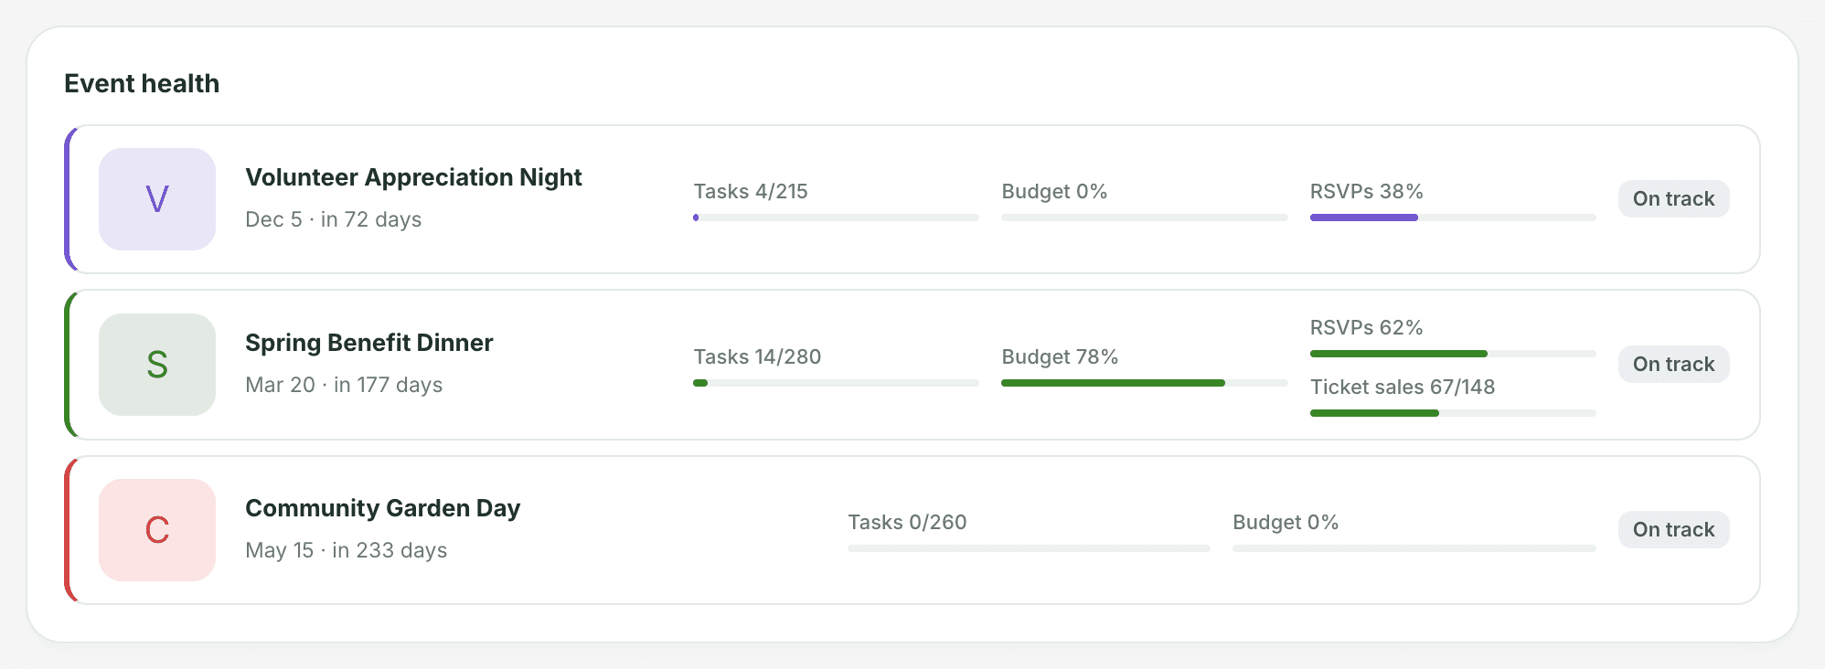Select the 'Budget 78%' label
1825x669 pixels.
pyautogui.click(x=1060, y=357)
